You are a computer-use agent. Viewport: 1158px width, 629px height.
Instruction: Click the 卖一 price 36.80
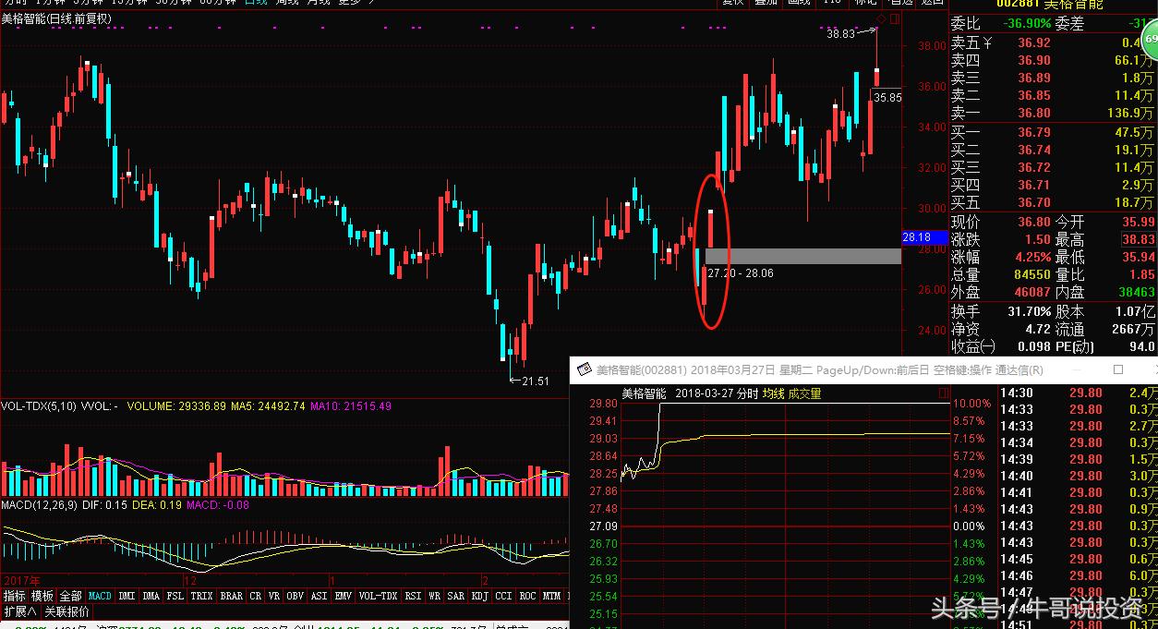click(x=1034, y=113)
